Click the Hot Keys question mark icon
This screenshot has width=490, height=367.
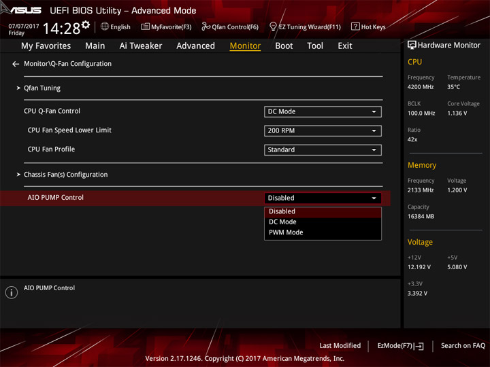tap(355, 27)
